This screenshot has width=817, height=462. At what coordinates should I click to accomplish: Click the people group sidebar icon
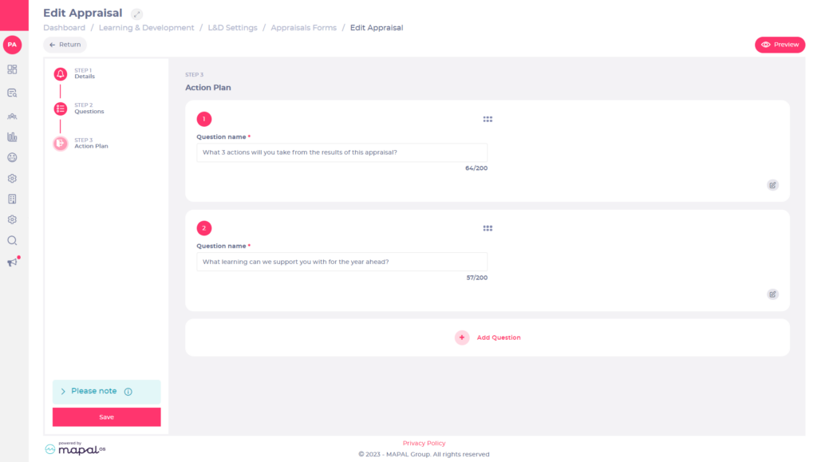[12, 116]
